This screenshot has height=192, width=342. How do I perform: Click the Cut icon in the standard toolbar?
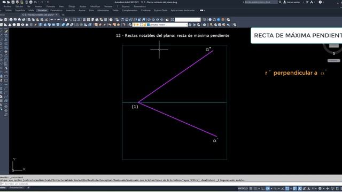point(29,20)
